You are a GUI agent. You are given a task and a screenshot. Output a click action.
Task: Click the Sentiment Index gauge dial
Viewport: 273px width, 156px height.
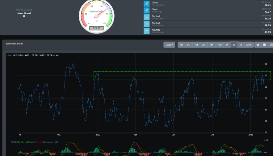97,16
